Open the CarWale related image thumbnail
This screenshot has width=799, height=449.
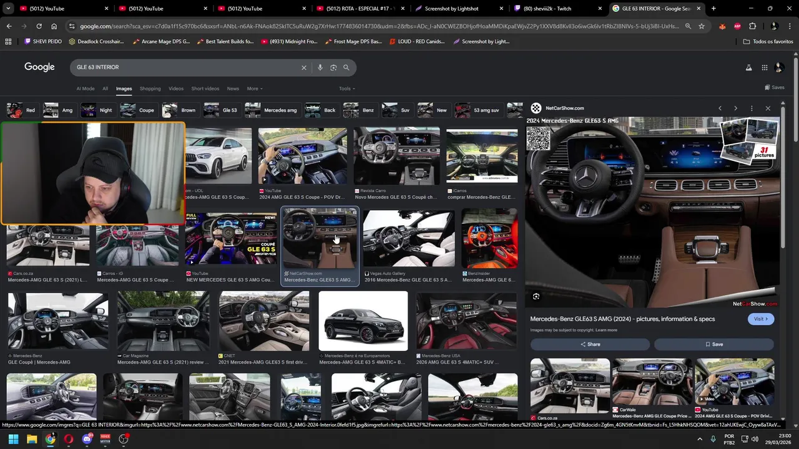[652, 382]
